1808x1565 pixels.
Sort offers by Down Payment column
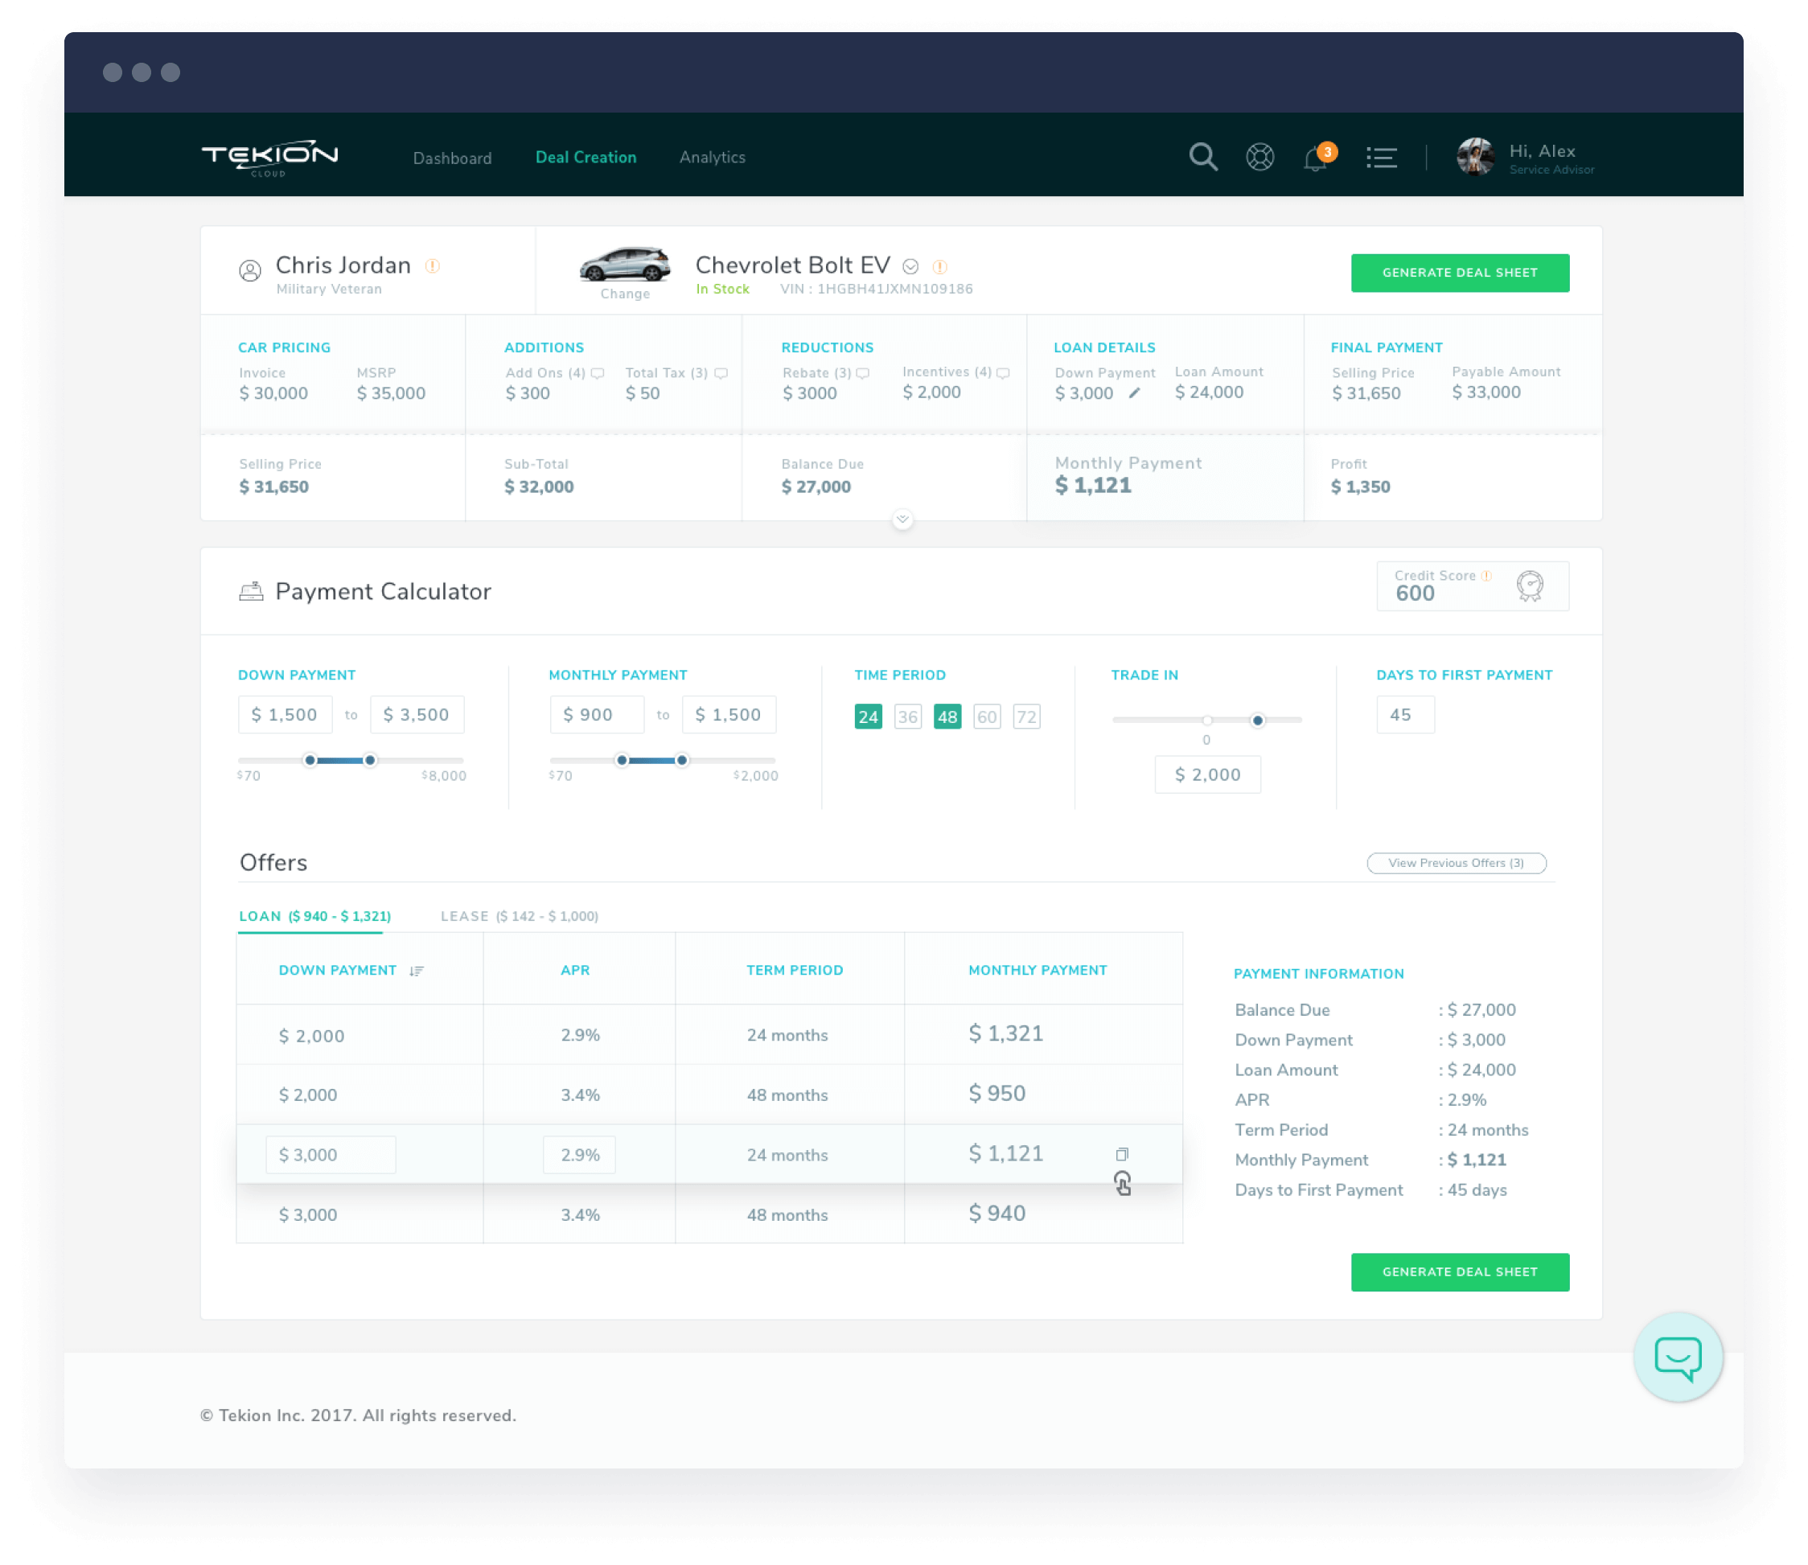pyautogui.click(x=417, y=969)
